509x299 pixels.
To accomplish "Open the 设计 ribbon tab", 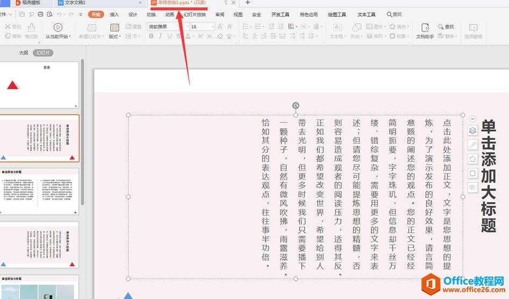I will click(133, 14).
